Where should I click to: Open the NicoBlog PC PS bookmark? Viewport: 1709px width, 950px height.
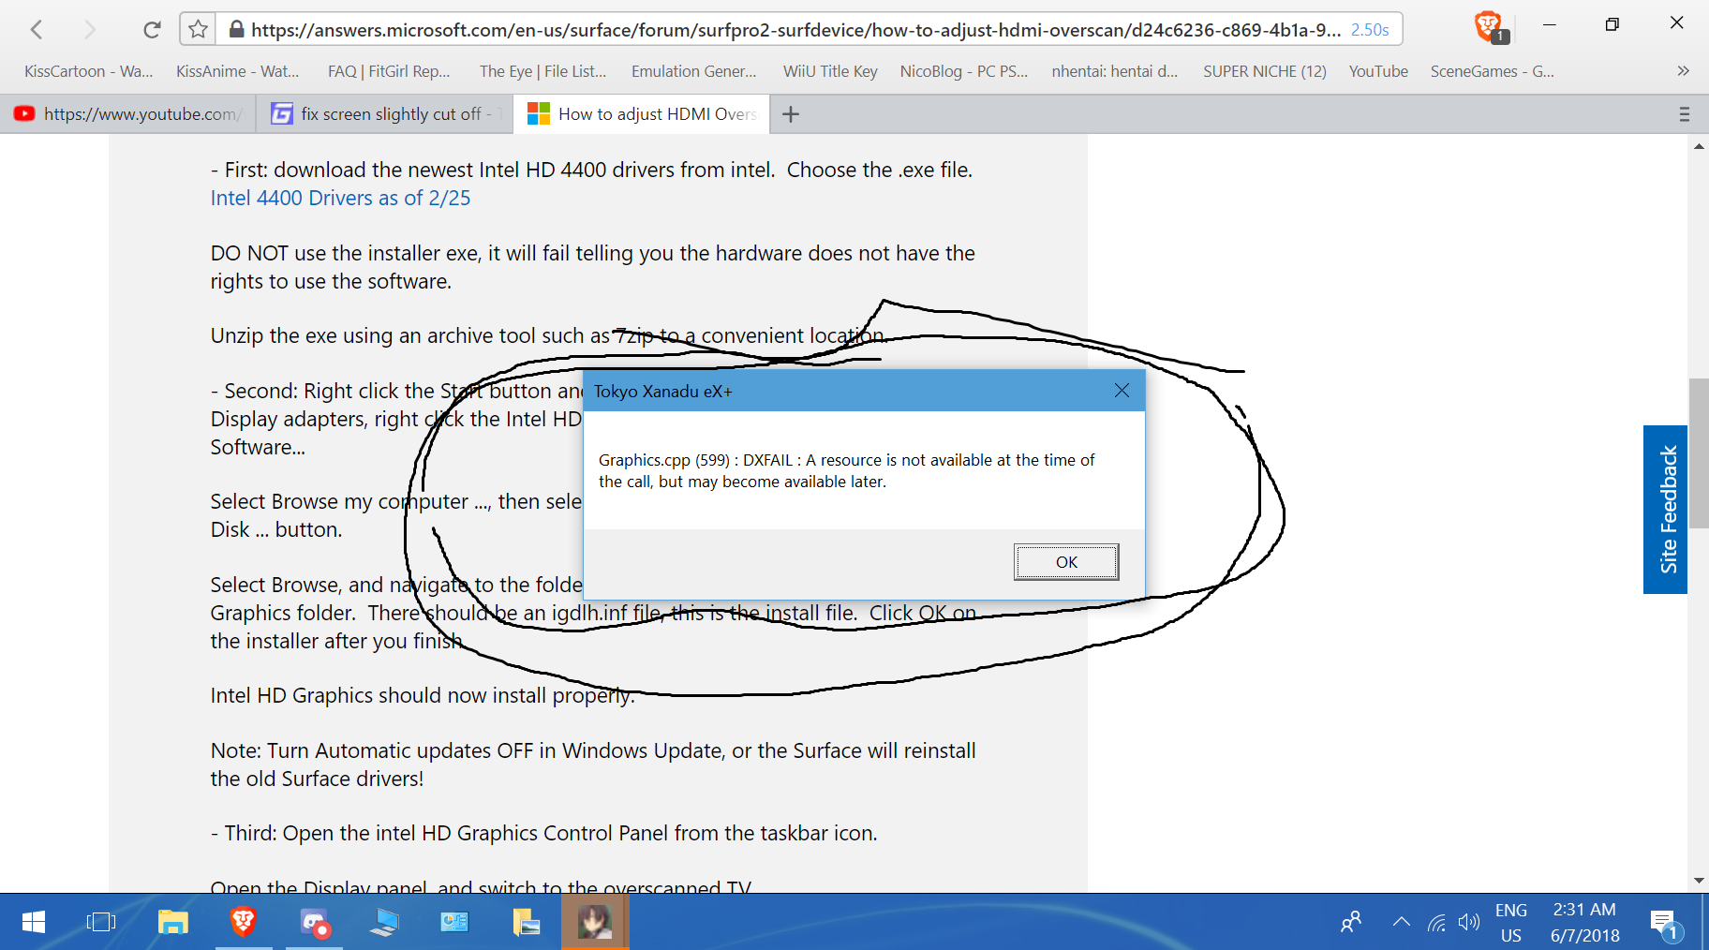[x=963, y=71]
